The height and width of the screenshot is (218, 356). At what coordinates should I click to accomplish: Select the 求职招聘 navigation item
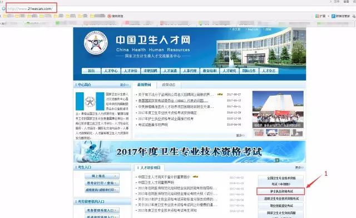[x=150, y=71]
